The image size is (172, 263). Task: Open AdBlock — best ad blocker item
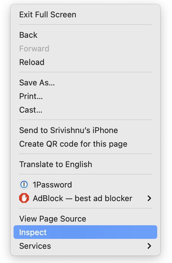pyautogui.click(x=85, y=198)
